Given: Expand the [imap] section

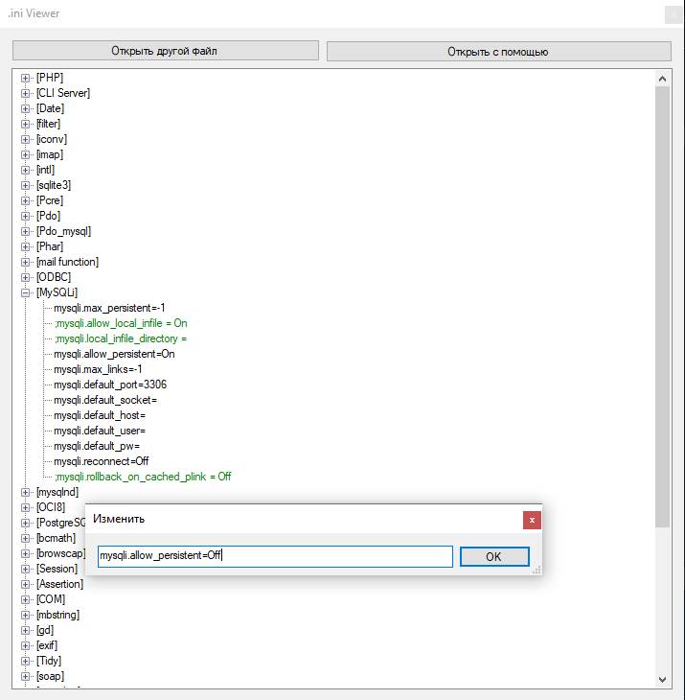Looking at the screenshot, I should 26,155.
